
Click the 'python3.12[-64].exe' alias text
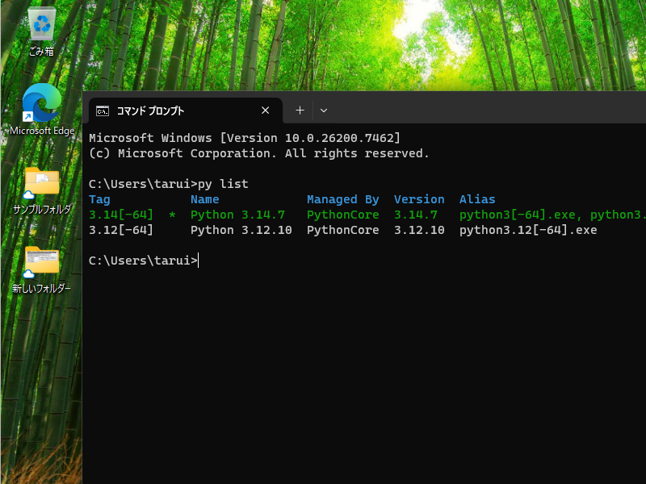point(528,230)
